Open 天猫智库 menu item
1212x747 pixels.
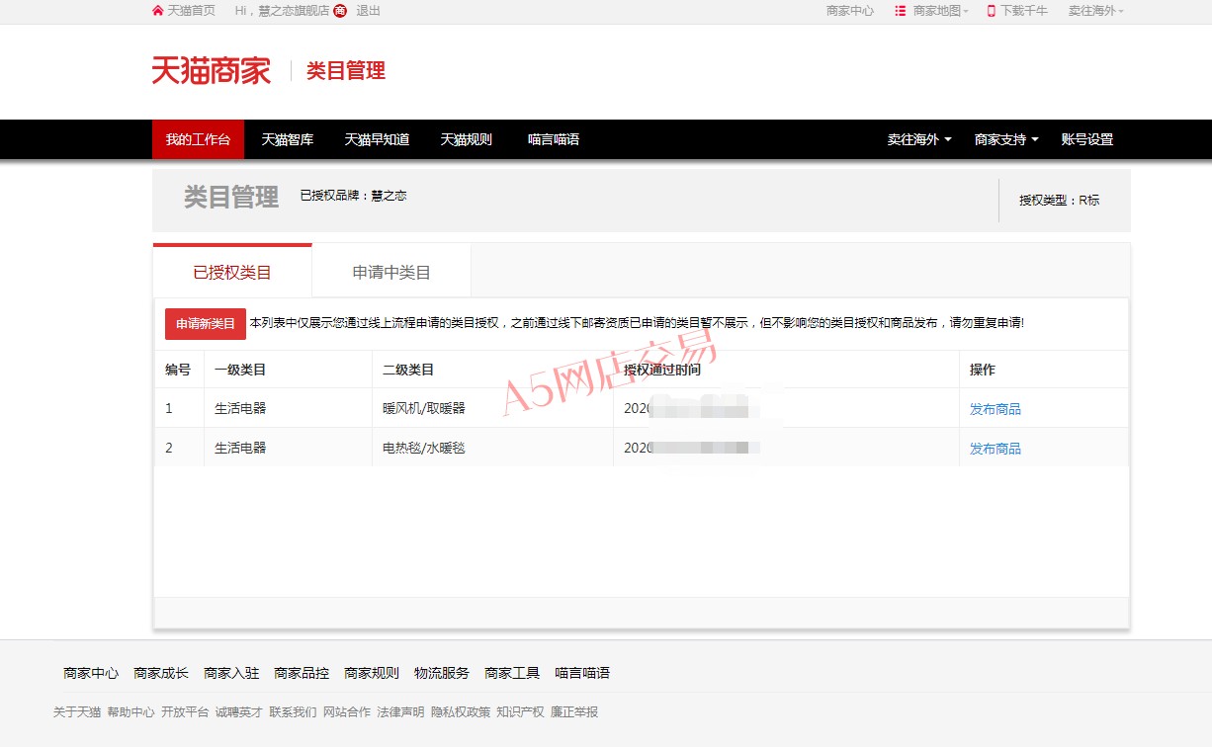(x=287, y=139)
